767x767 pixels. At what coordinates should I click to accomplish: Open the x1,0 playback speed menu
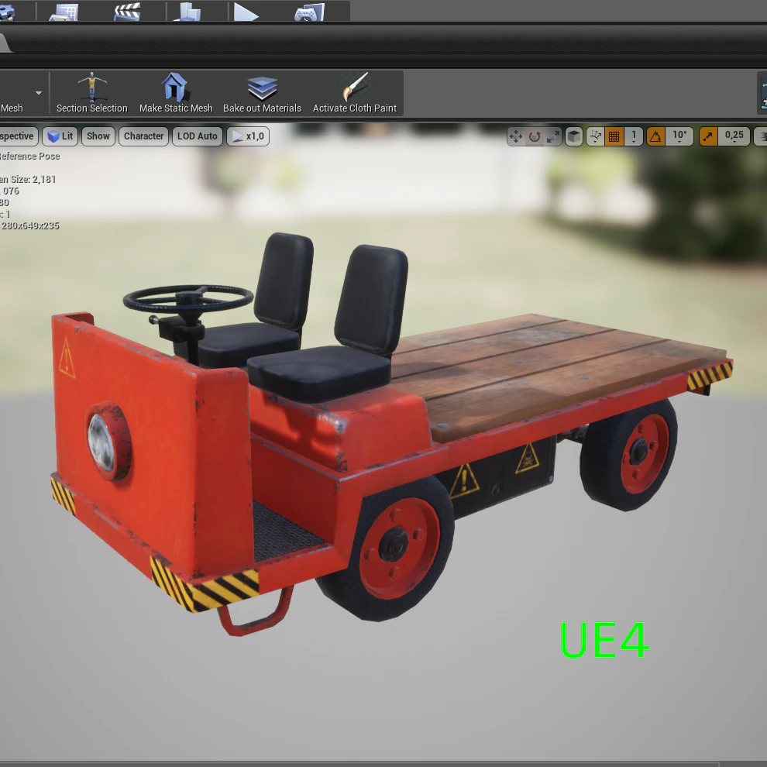point(248,136)
